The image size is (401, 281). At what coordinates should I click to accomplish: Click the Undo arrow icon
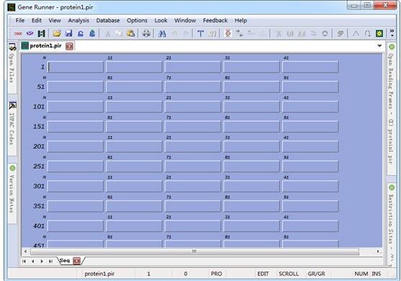point(175,33)
